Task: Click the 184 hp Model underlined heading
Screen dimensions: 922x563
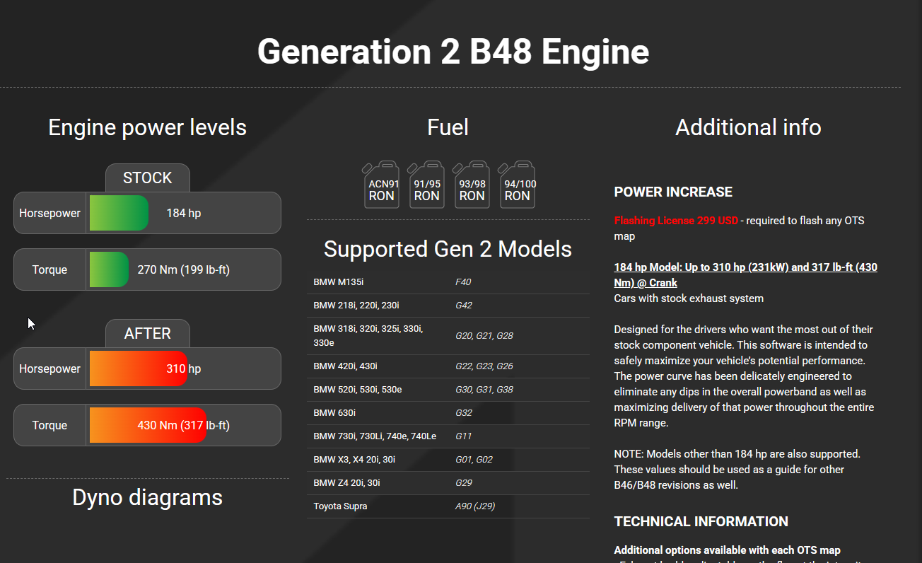Action: [746, 275]
